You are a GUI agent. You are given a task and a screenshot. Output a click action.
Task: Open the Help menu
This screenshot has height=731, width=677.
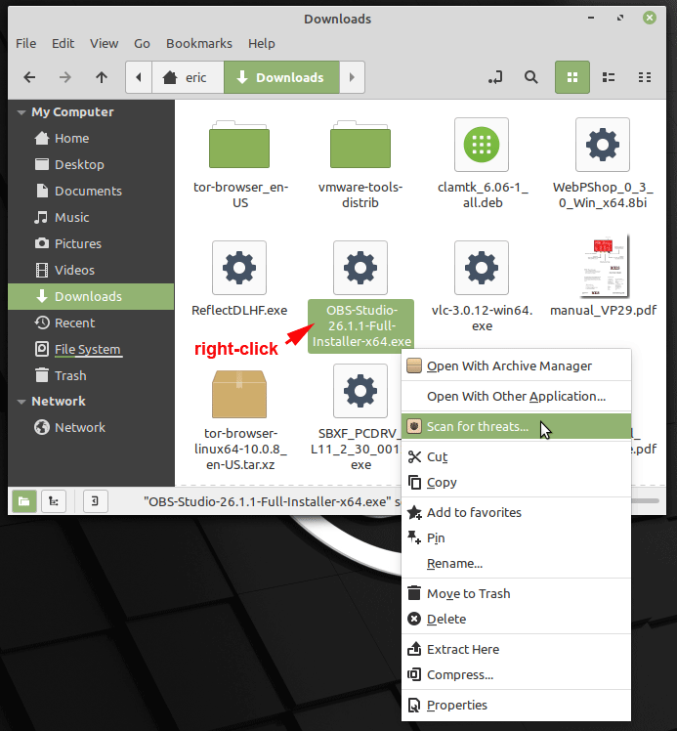pyautogui.click(x=262, y=43)
